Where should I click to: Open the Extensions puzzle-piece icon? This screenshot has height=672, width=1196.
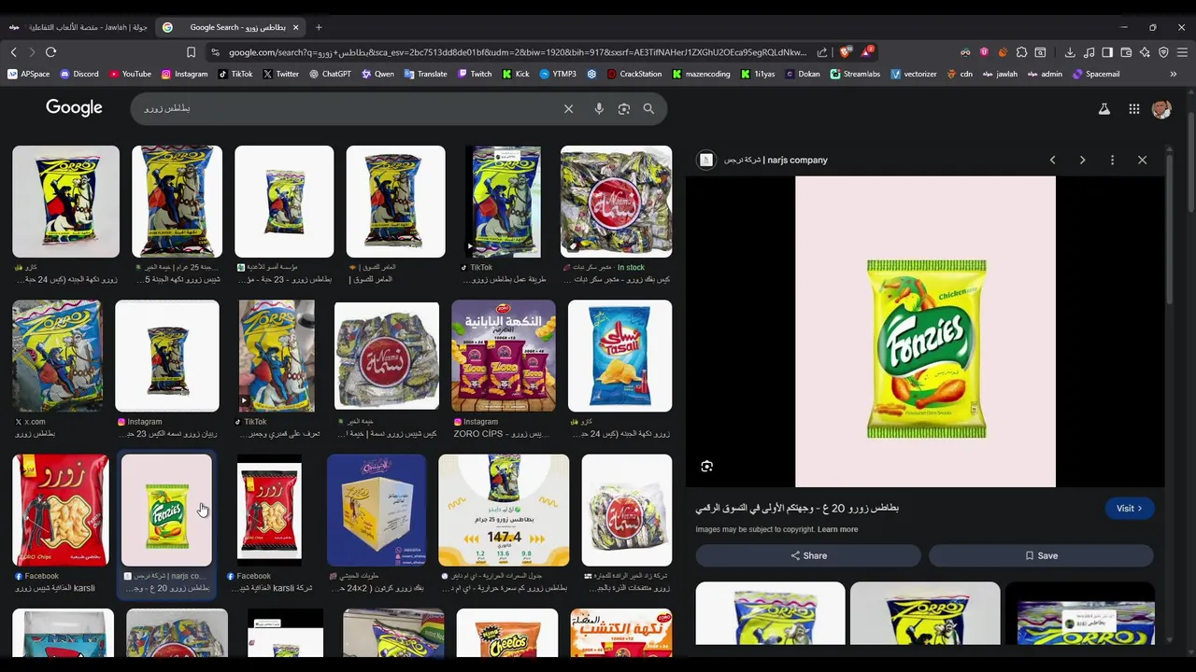[1021, 52]
